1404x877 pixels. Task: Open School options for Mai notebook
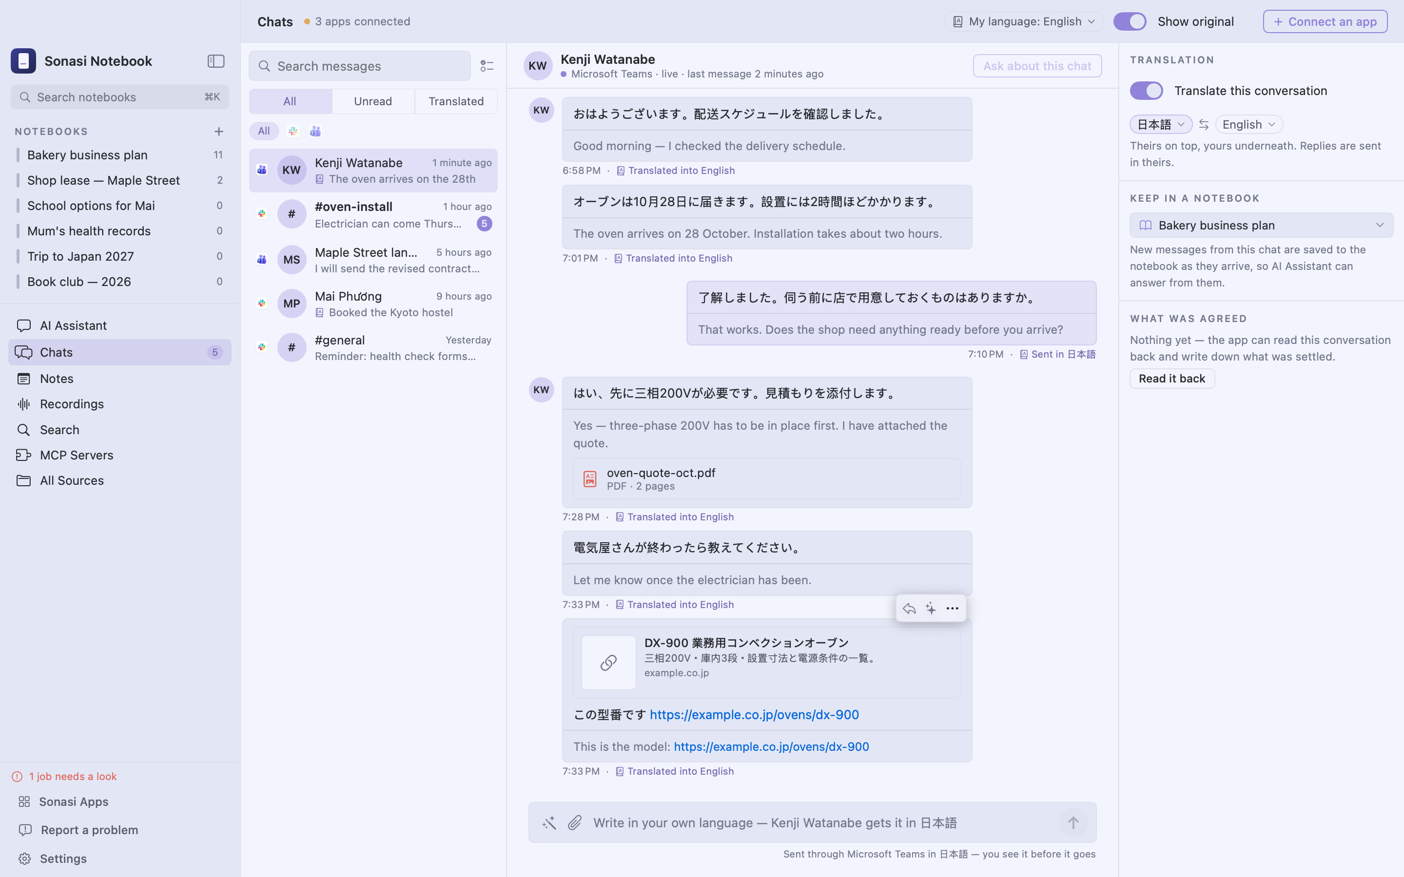click(119, 206)
